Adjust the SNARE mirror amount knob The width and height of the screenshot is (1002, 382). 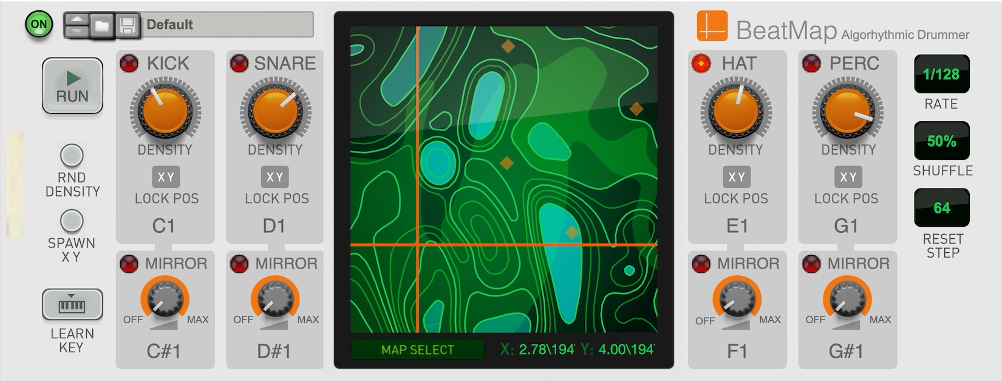[x=276, y=298]
